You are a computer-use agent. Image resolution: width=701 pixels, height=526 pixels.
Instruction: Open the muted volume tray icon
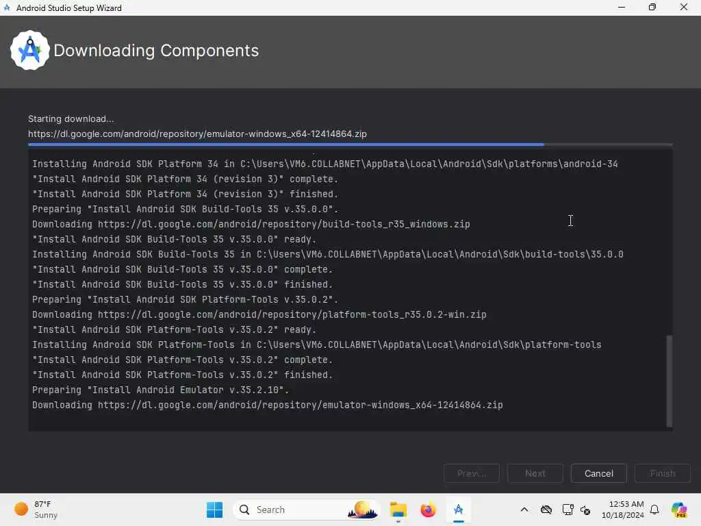point(586,510)
